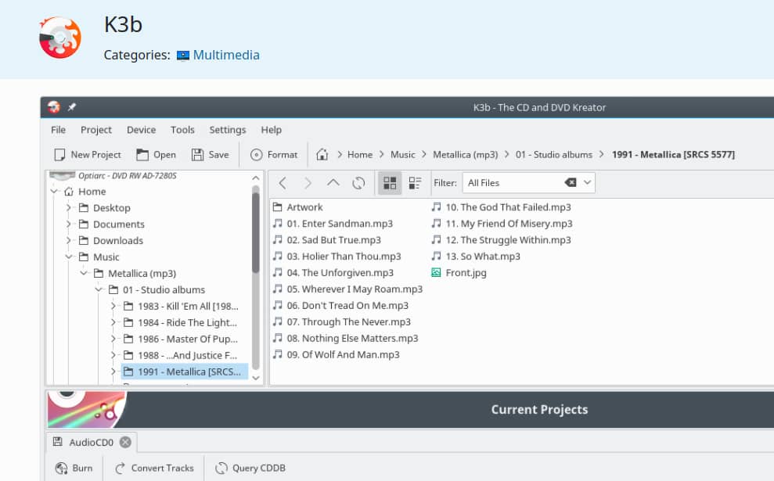Screen dimensions: 774x481
Task: Select 04. The Unforgiven.mp3 file
Action: point(333,272)
